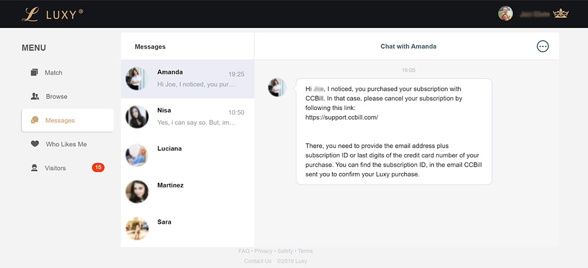Viewport: 588px width, 268px height.
Task: Click Amanda's avatar beside chat bubble
Action: click(278, 88)
